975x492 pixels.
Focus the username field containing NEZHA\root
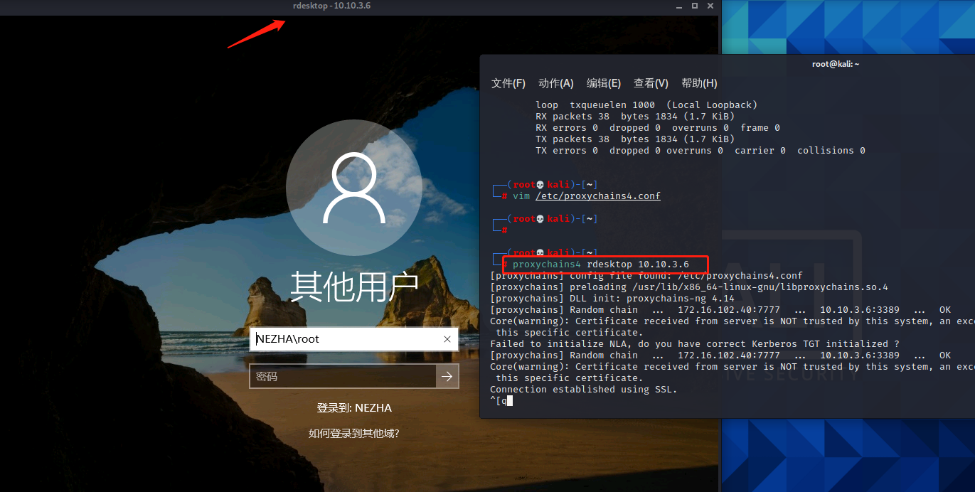(x=354, y=339)
